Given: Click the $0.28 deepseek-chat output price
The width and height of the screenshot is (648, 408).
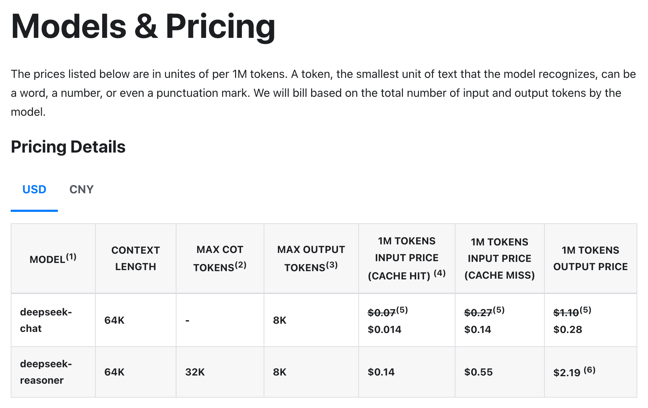Looking at the screenshot, I should pyautogui.click(x=568, y=329).
